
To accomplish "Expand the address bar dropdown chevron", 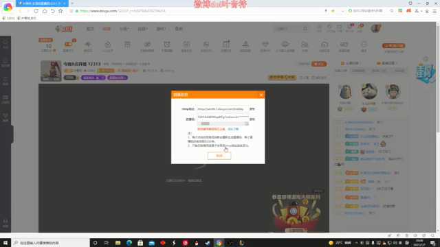I will (342, 11).
